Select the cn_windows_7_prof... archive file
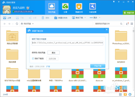135x97 pixels. (x=121, y=74)
